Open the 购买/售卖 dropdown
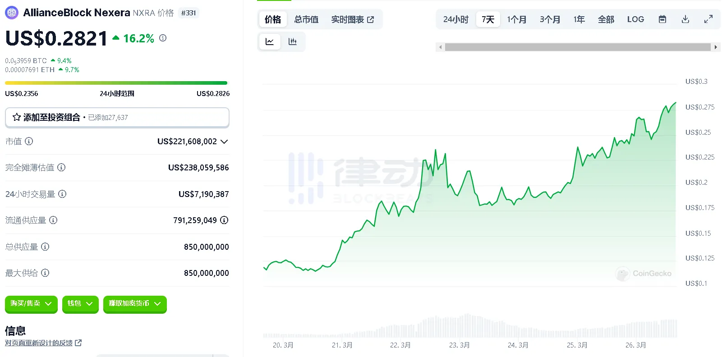The height and width of the screenshot is (357, 722). click(x=31, y=304)
